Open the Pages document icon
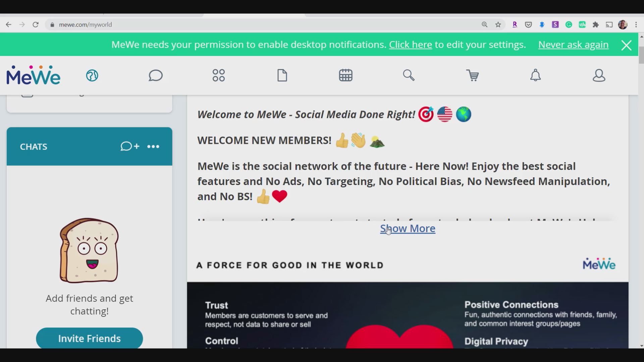This screenshot has height=362, width=644. (x=282, y=75)
